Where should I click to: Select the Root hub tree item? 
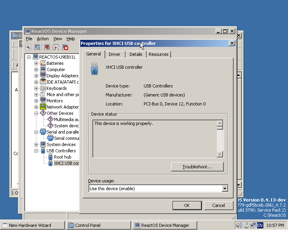coord(63,157)
